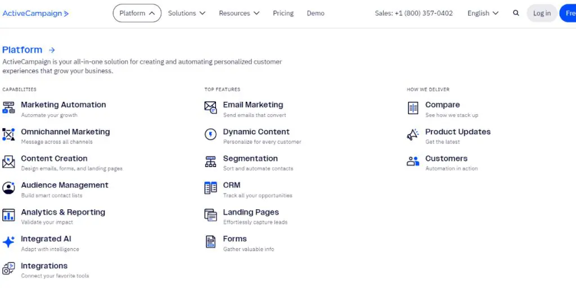Click the Omnichannel Marketing icon
Viewport: 576px width, 288px height.
click(x=8, y=135)
